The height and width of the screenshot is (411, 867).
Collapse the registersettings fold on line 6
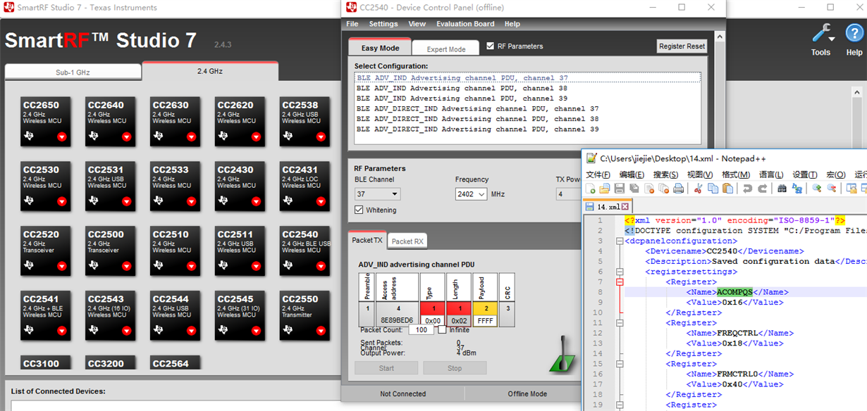(620, 272)
